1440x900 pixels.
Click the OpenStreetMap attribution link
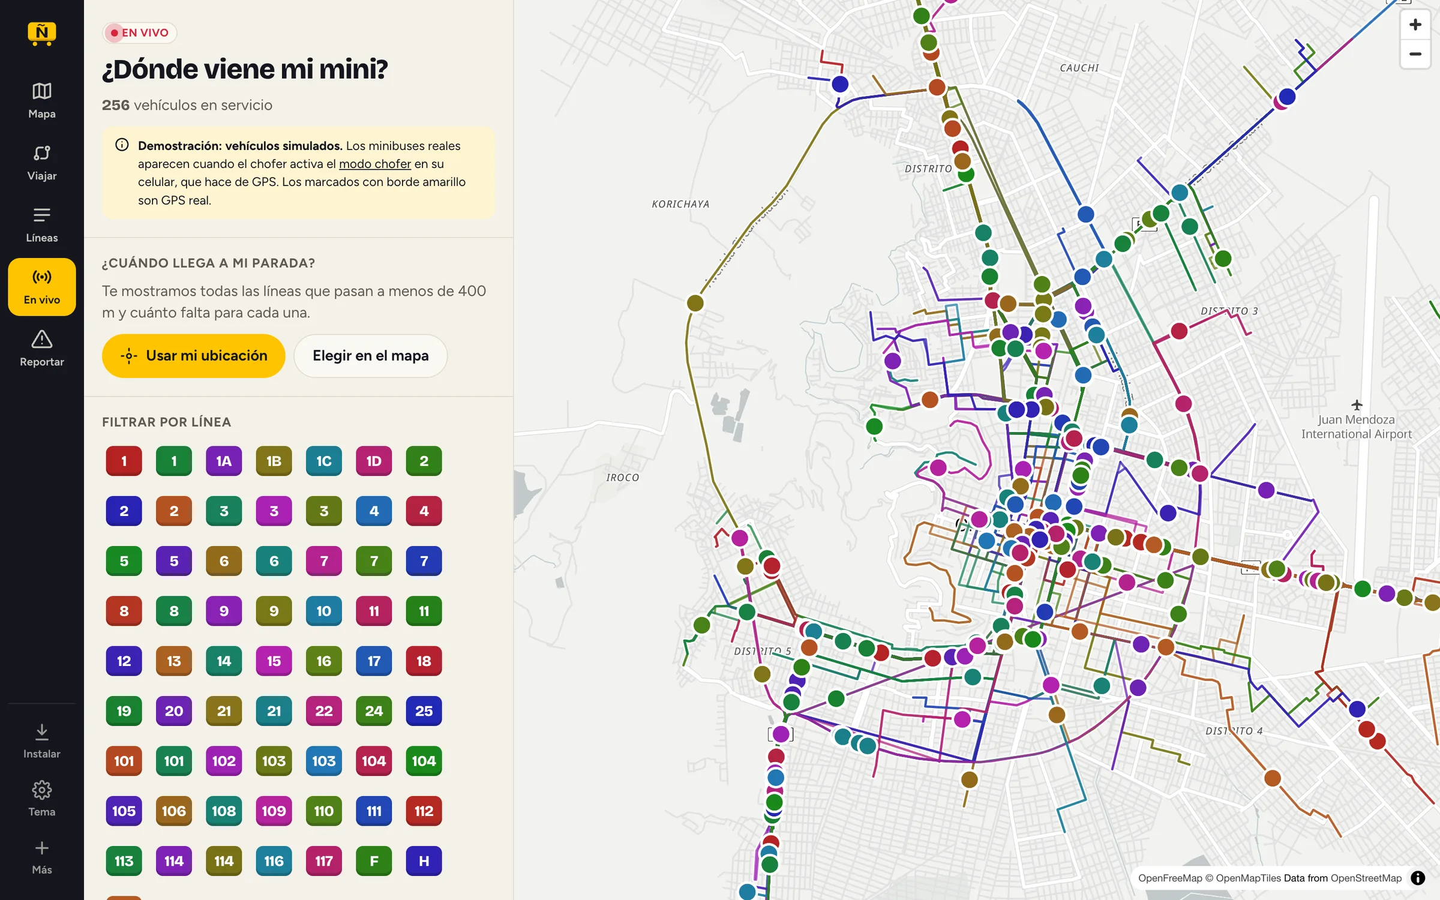(x=1366, y=878)
